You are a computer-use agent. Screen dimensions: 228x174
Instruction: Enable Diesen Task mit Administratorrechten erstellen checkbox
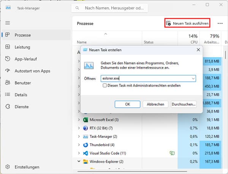(x=105, y=85)
